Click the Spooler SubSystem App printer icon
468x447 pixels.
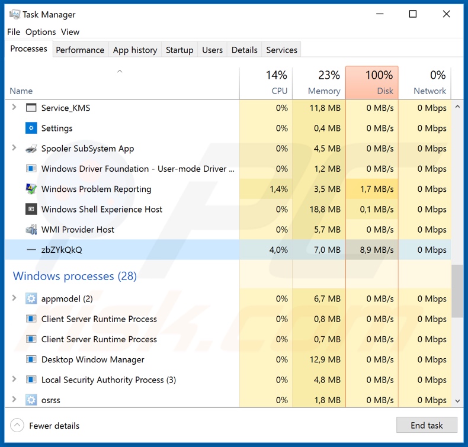coord(31,148)
